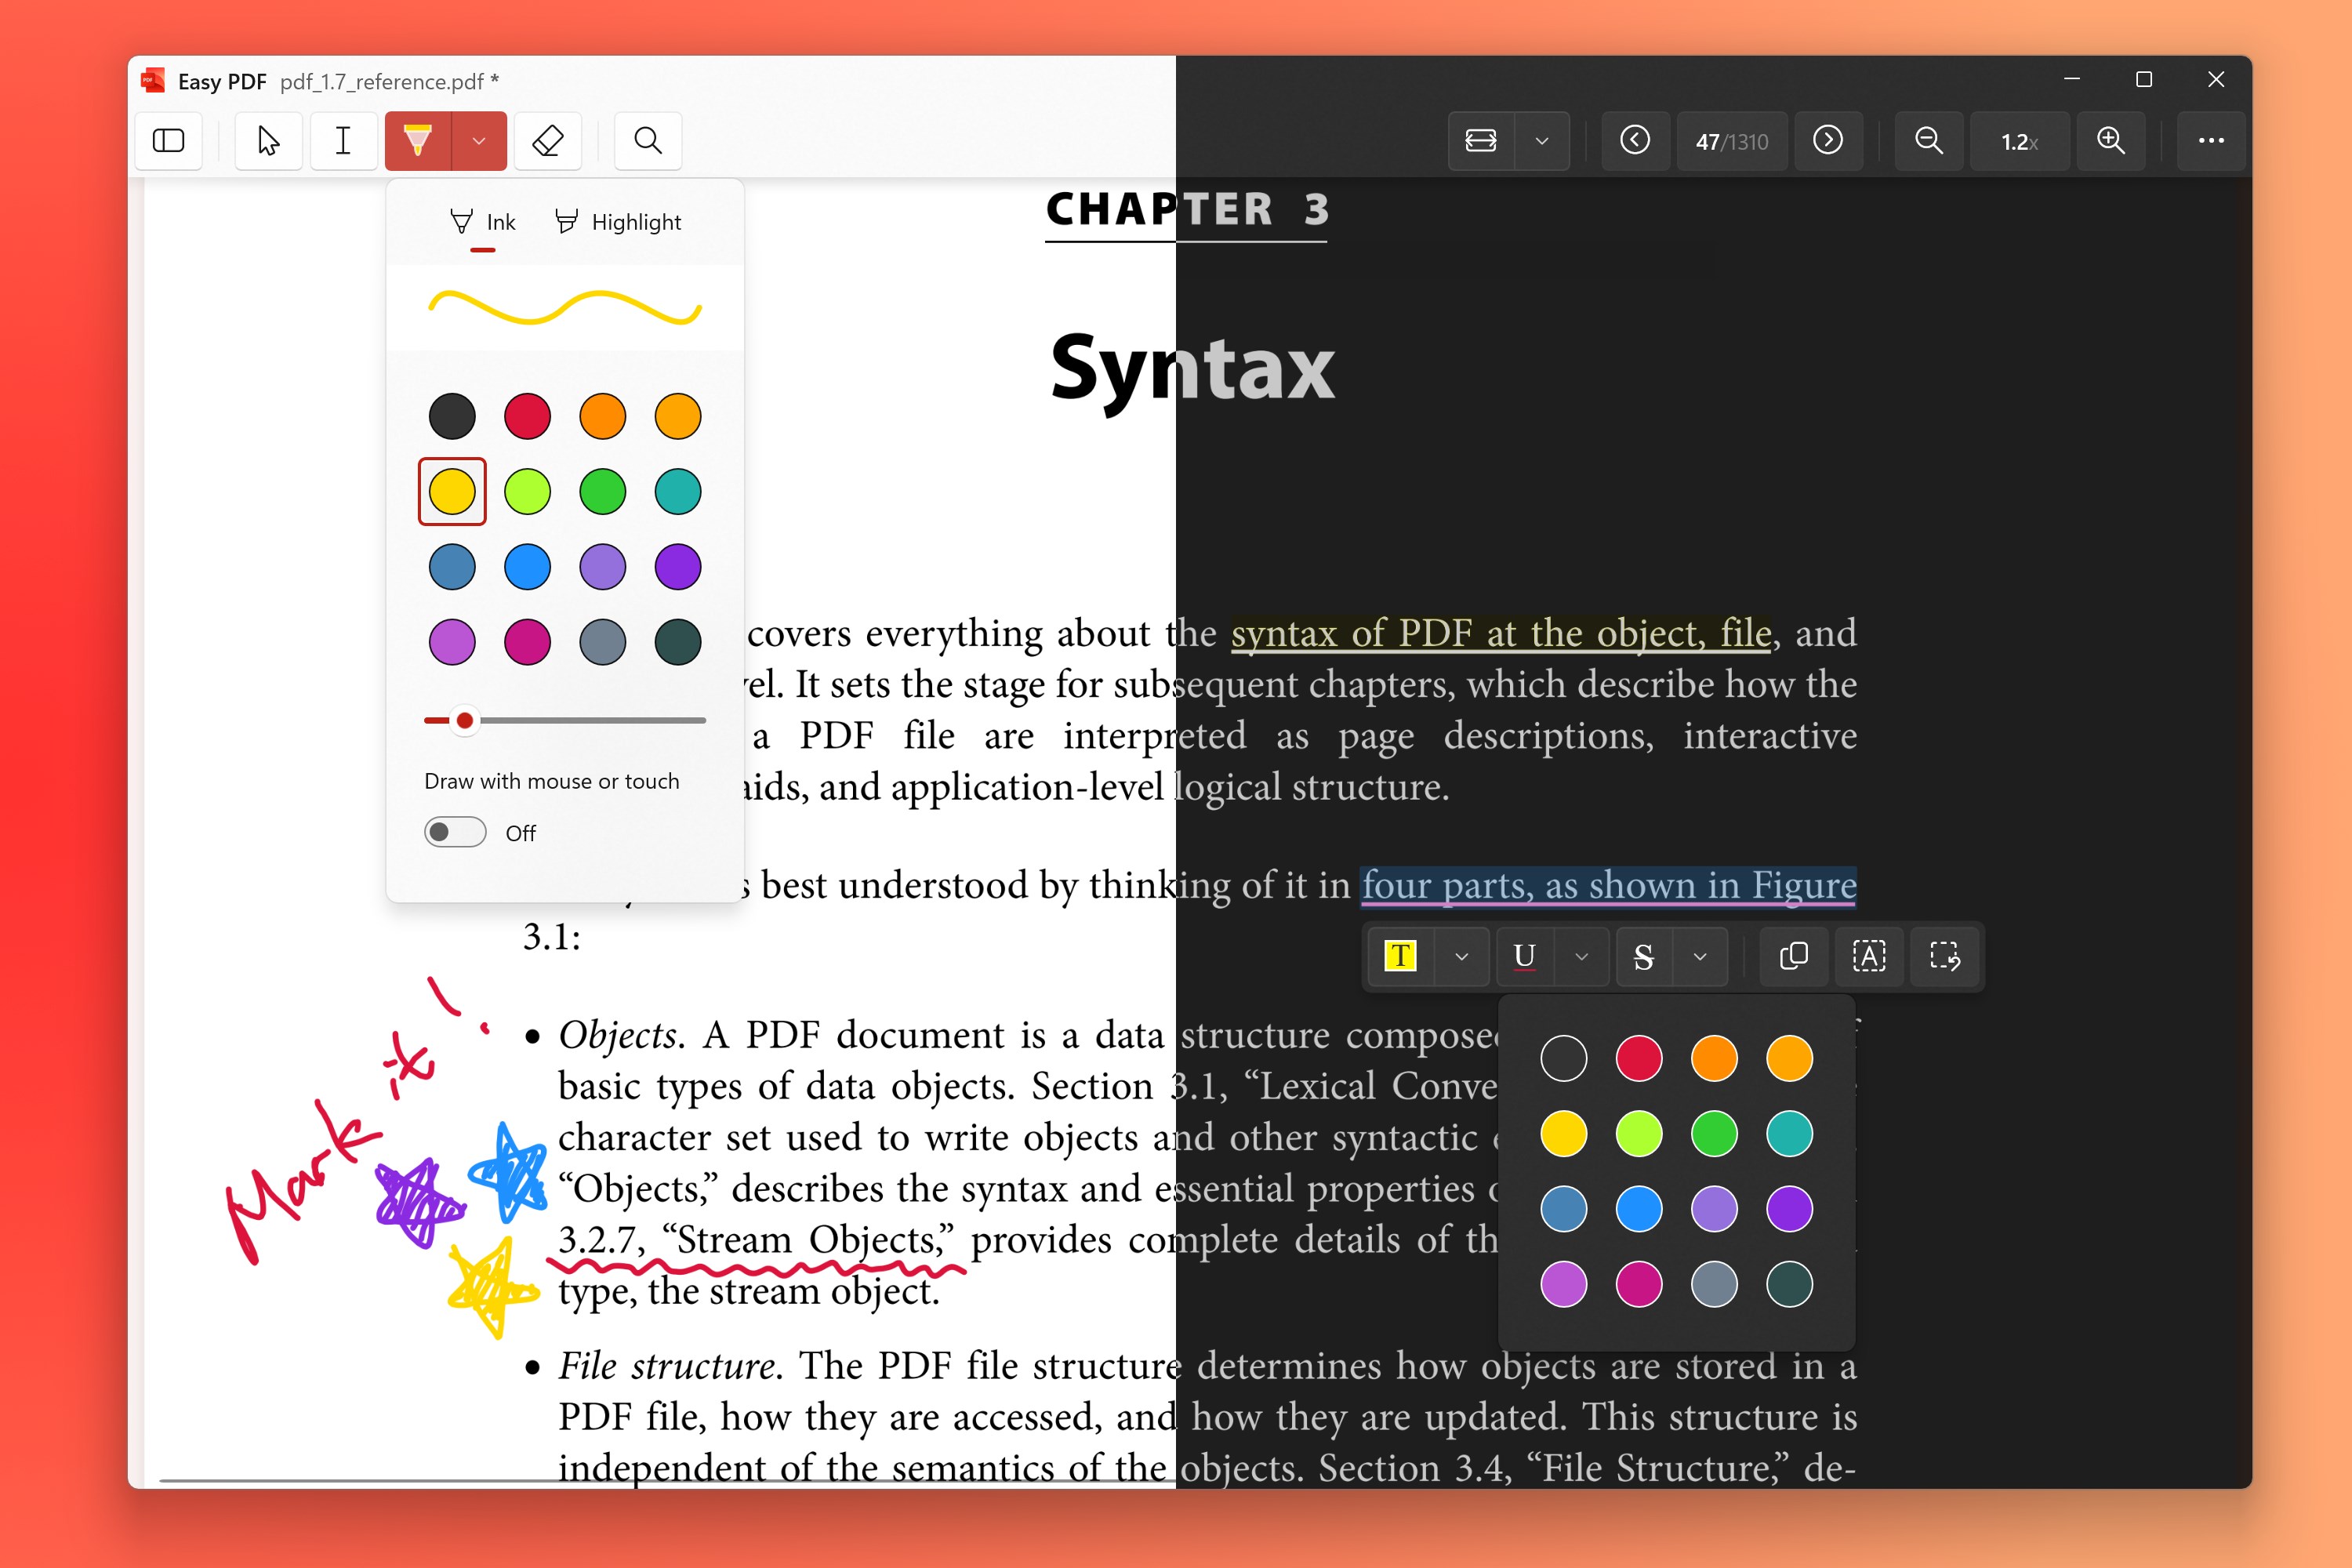The height and width of the screenshot is (1568, 2352).
Task: Pick red in the underline color palette
Action: (x=1639, y=1058)
